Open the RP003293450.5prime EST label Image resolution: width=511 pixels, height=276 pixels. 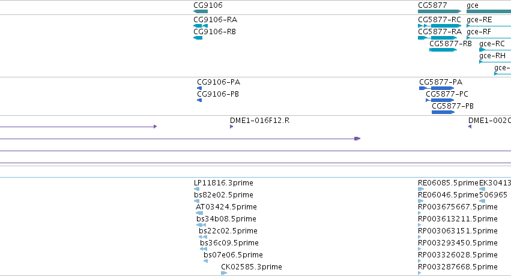coord(458,243)
